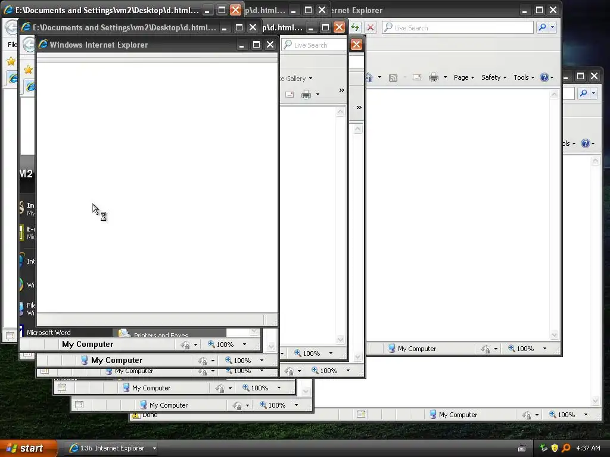The width and height of the screenshot is (610, 457).
Task: Click into the wide Live Search field
Action: [457, 27]
